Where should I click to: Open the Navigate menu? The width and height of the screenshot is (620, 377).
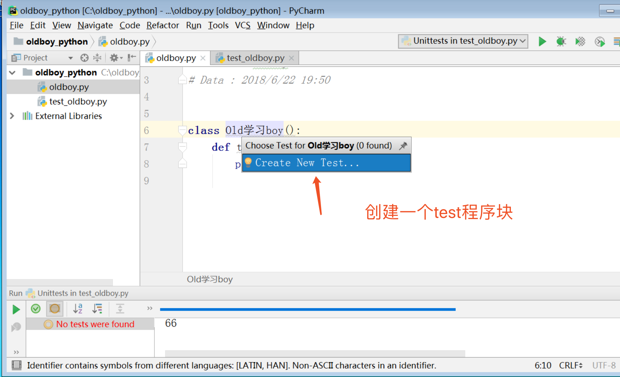click(95, 25)
